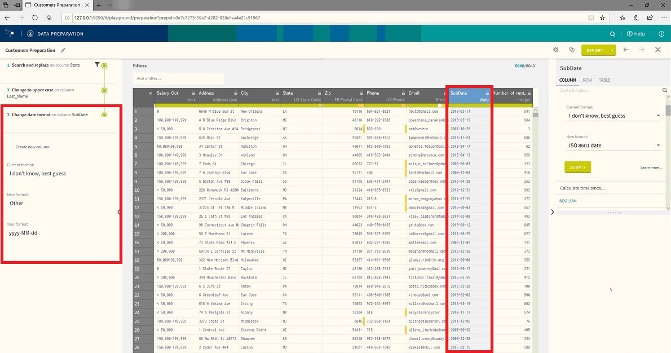Open browser reading view icon

[x=590, y=17]
